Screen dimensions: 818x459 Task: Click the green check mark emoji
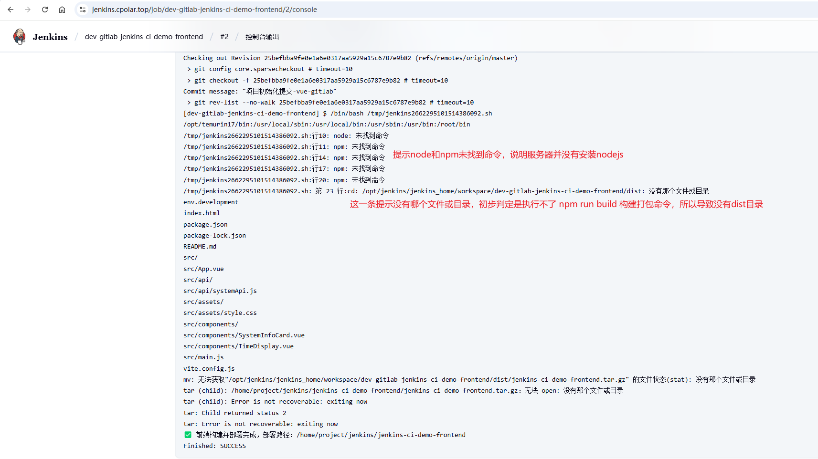188,435
